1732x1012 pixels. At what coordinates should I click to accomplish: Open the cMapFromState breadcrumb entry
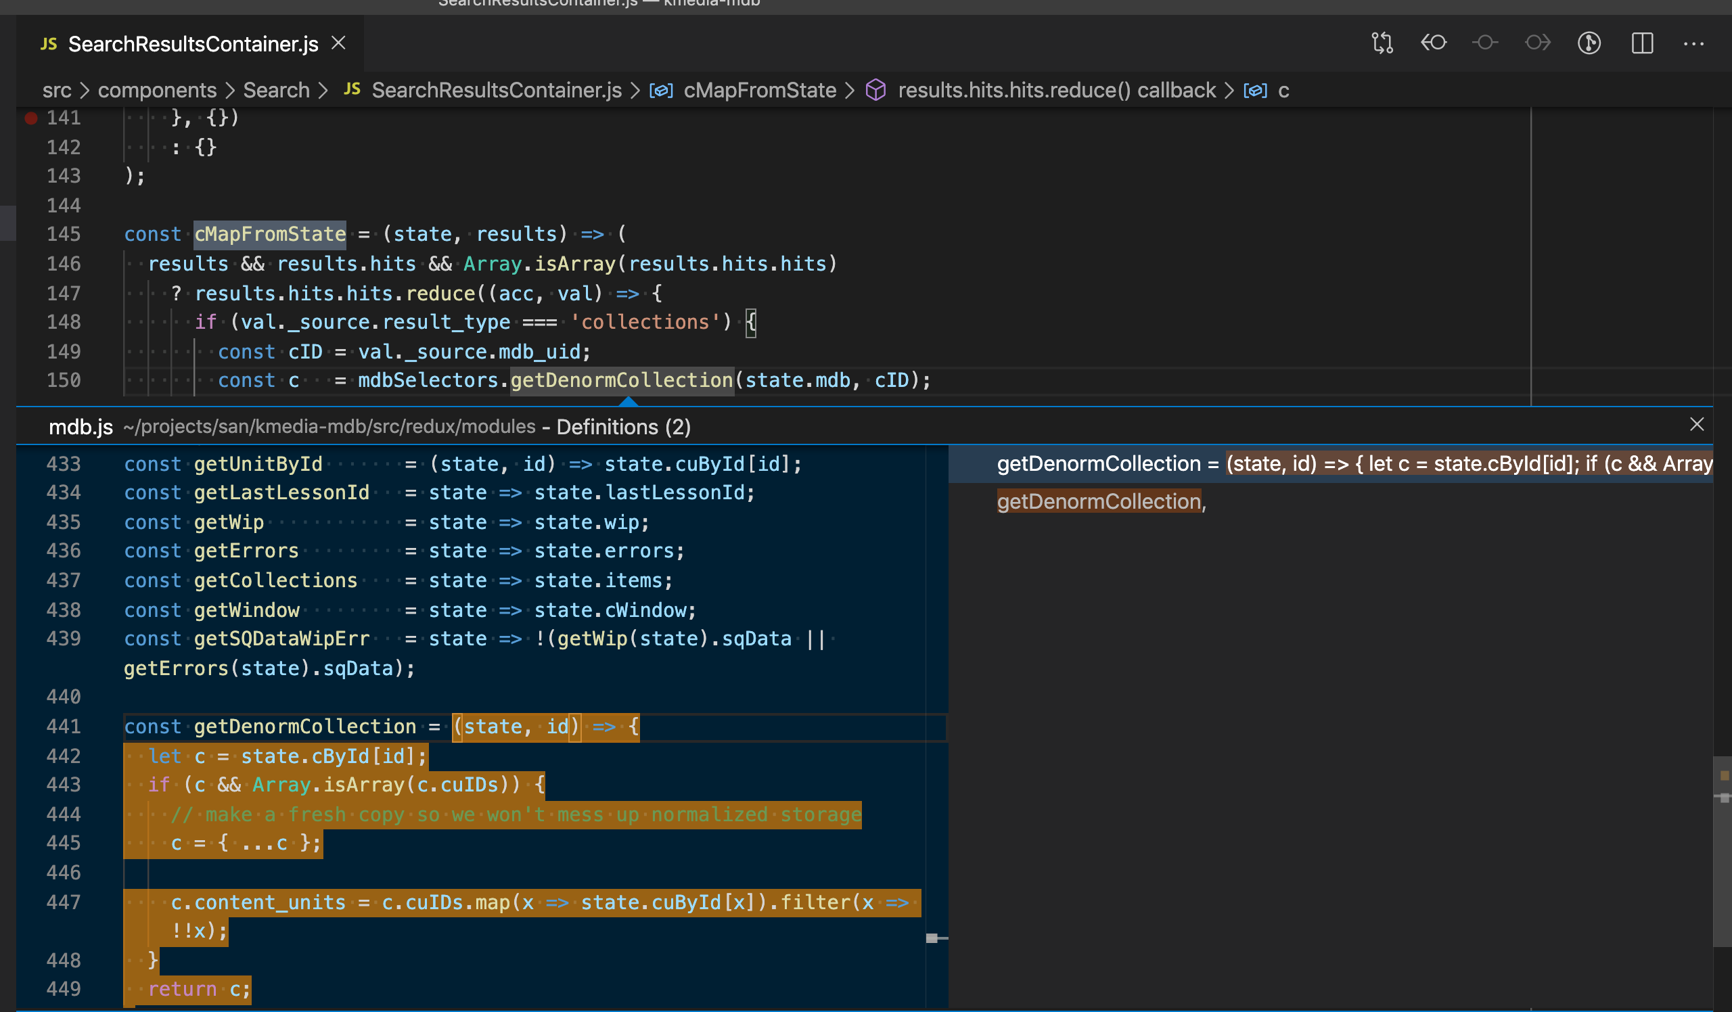click(x=760, y=89)
